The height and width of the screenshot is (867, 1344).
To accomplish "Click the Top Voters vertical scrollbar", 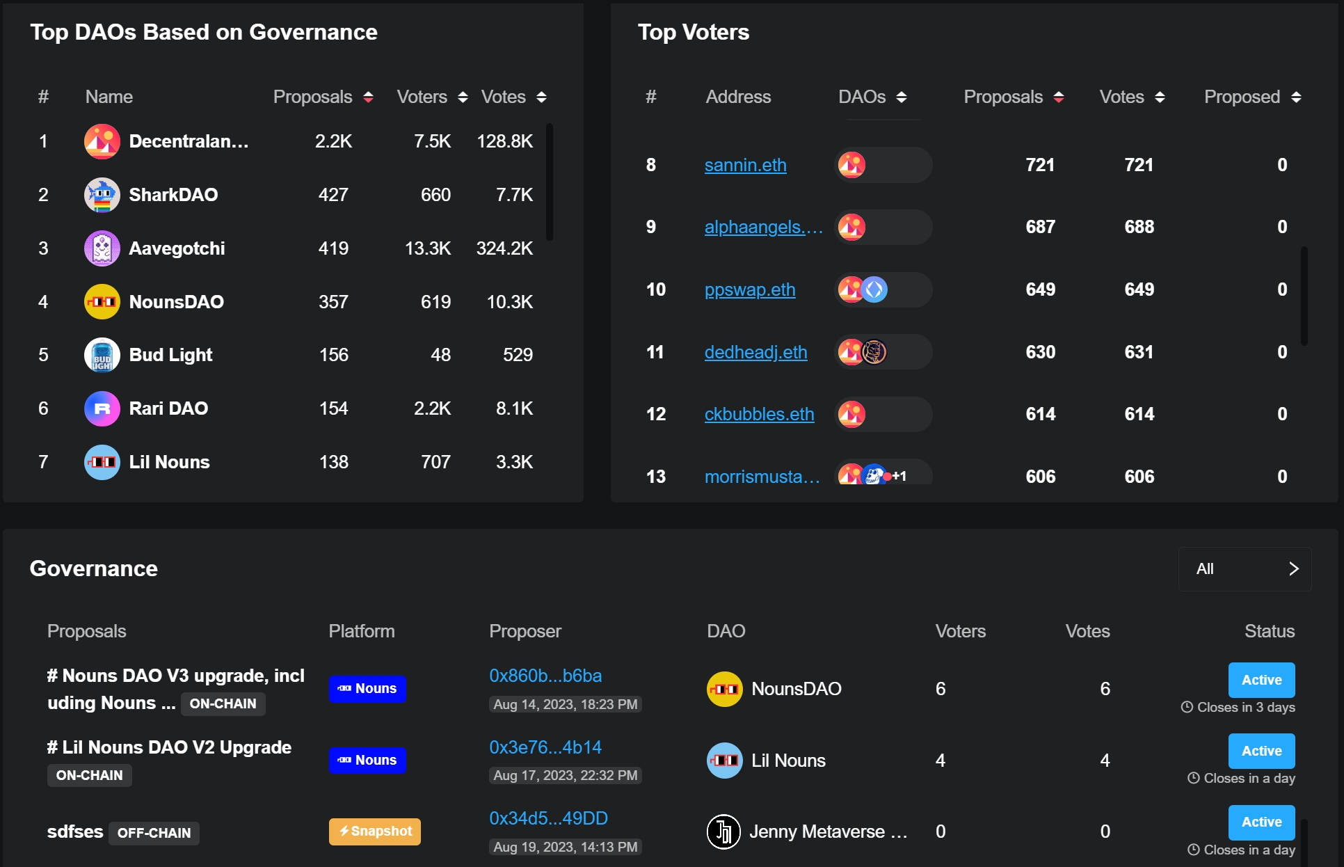I will (x=1304, y=296).
